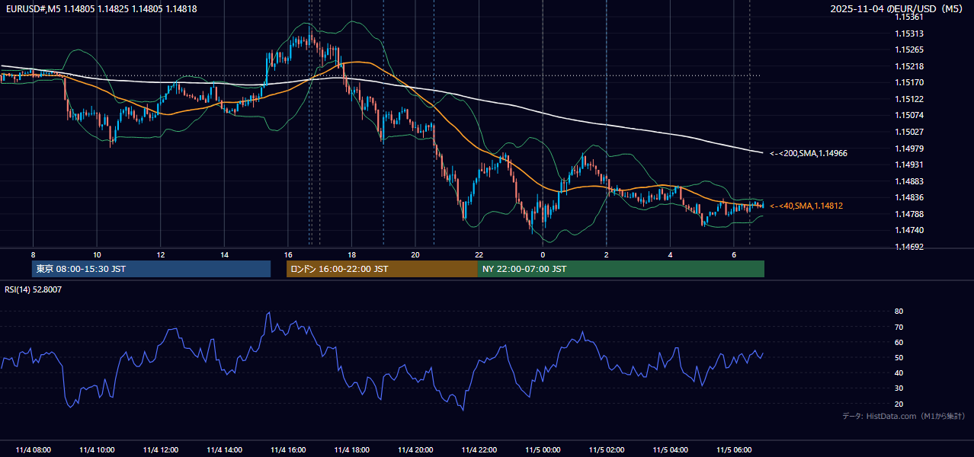The width and height of the screenshot is (974, 457).
Task: Click the 11/4 10:00 date label
Action: (97, 450)
